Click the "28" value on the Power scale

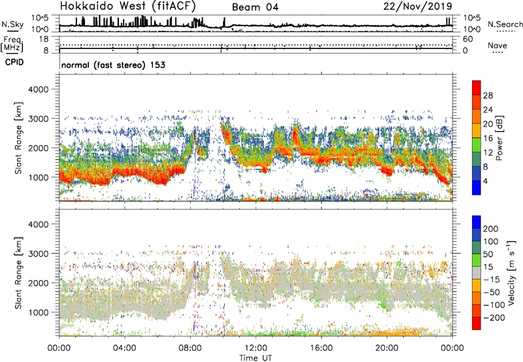(488, 95)
